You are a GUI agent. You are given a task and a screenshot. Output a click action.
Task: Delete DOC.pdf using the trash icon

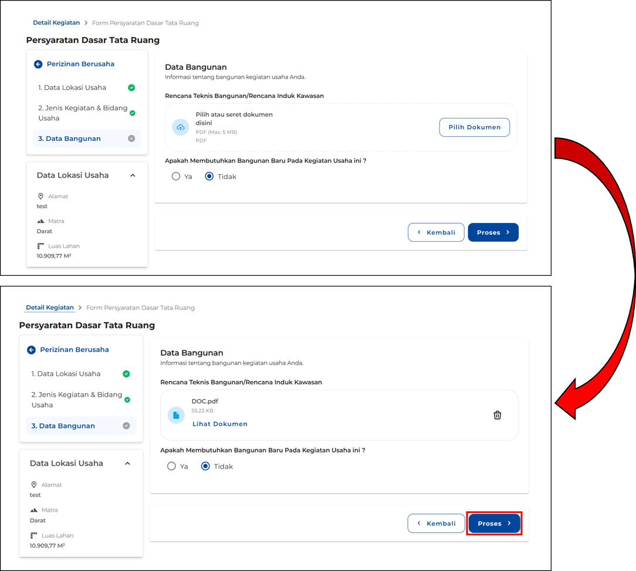pyautogui.click(x=497, y=415)
